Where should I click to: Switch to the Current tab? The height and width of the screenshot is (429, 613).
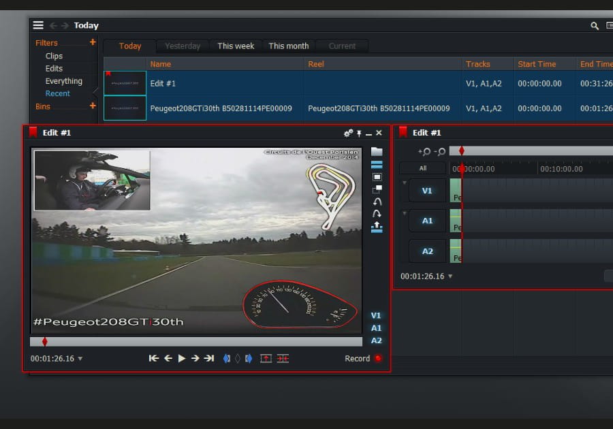click(342, 46)
